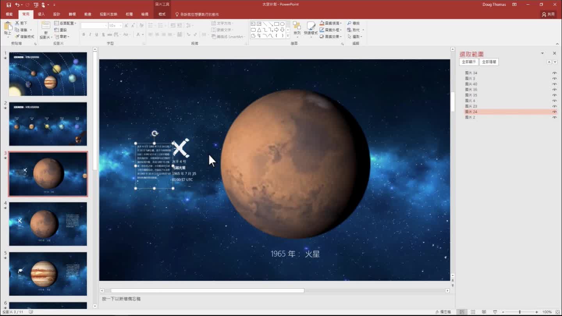Toggle visibility of 圖片 34
The width and height of the screenshot is (562, 316).
[x=554, y=73]
